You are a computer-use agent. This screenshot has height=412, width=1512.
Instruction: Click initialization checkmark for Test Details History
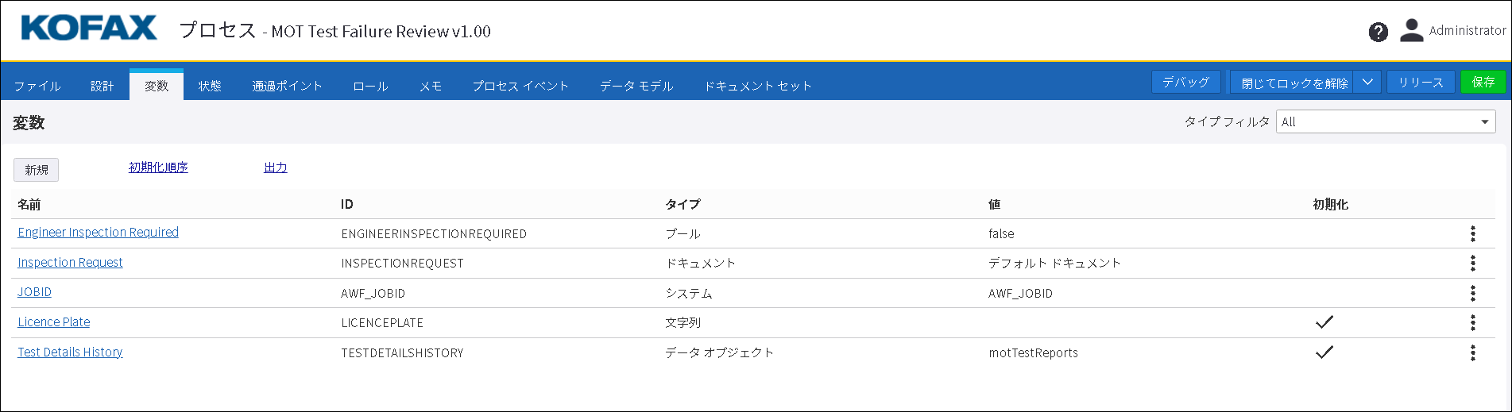click(1324, 352)
